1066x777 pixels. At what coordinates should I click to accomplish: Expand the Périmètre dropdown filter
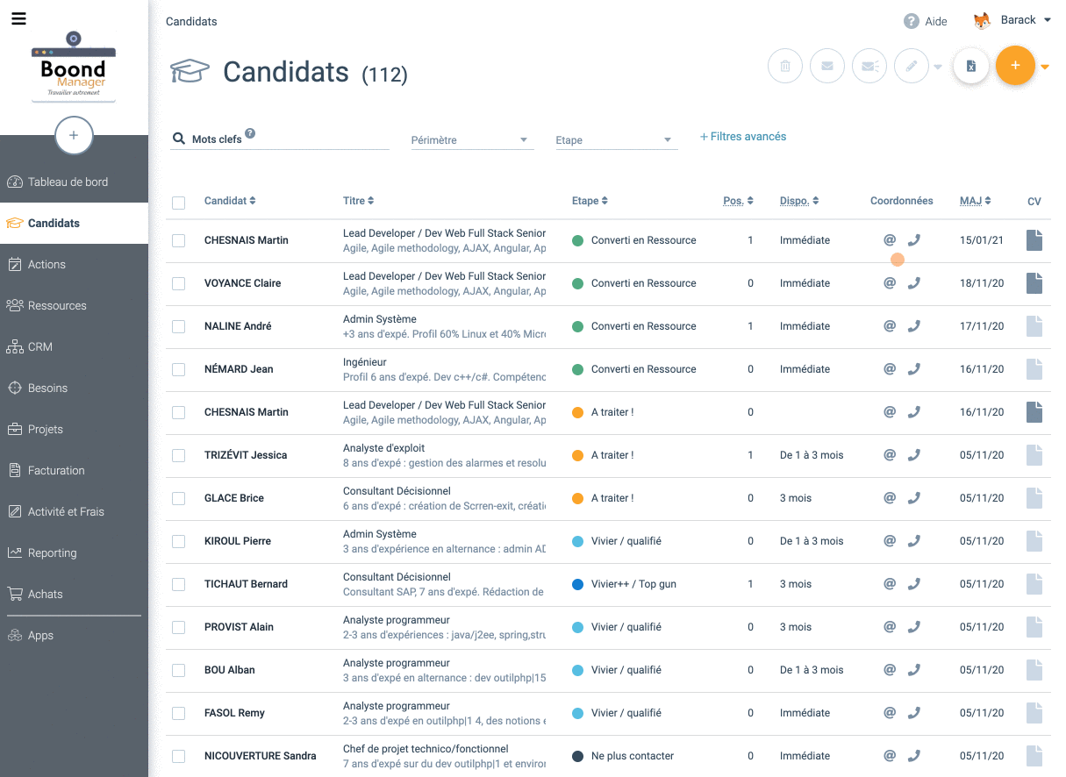tap(472, 140)
